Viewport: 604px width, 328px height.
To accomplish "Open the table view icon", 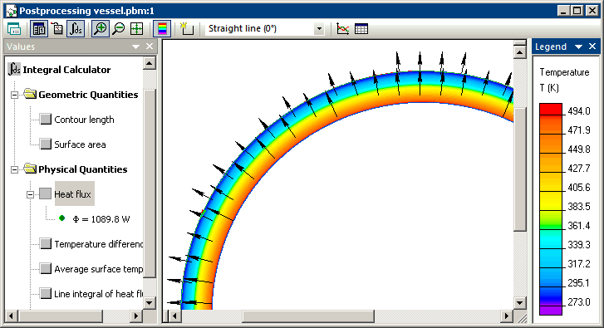I will point(361,29).
